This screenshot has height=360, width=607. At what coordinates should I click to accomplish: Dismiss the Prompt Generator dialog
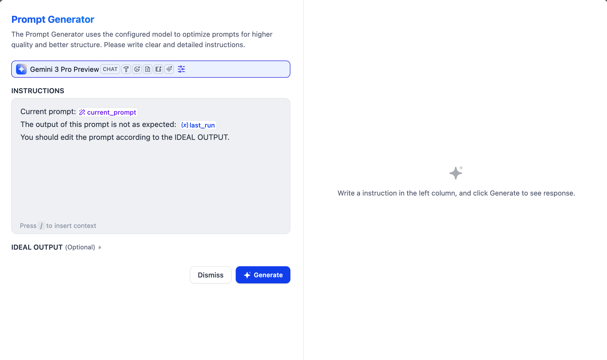[210, 275]
